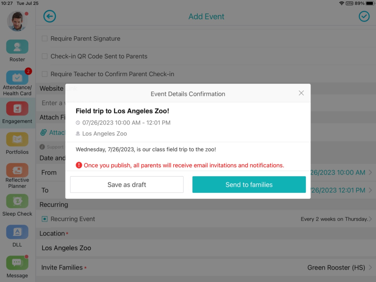Open the Sleep Check icon

coord(17,201)
